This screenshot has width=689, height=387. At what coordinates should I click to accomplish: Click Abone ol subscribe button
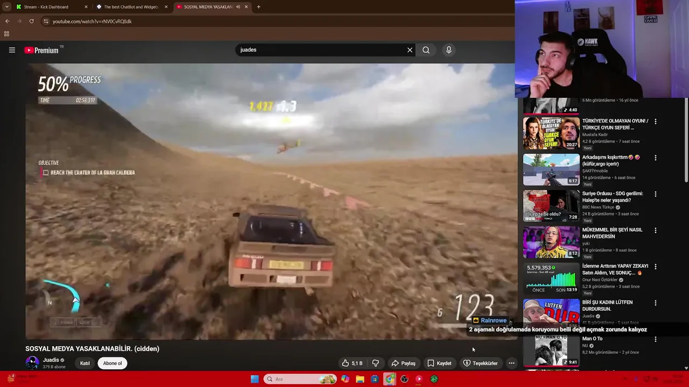113,363
